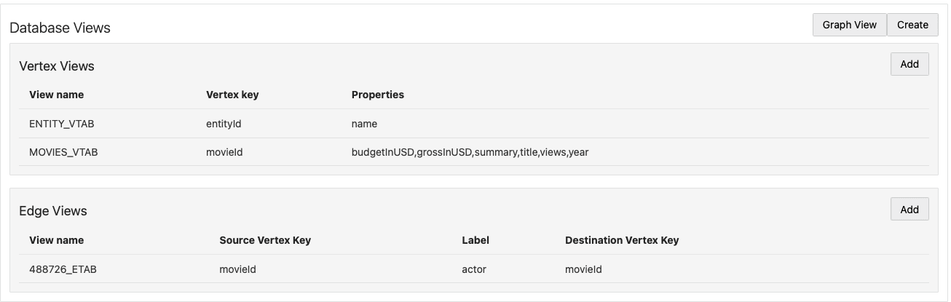Select the 488726_ETAB edge view
This screenshot has width=951, height=302.
(x=63, y=269)
